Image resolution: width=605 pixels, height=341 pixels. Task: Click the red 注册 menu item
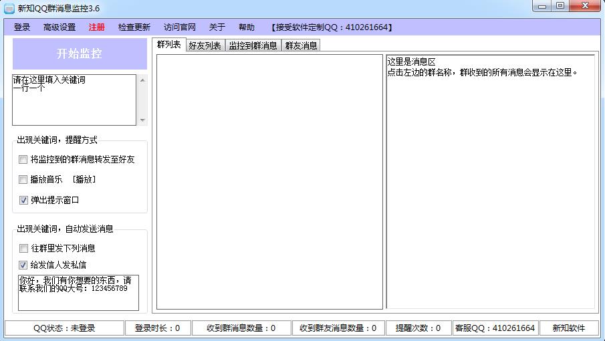(97, 27)
